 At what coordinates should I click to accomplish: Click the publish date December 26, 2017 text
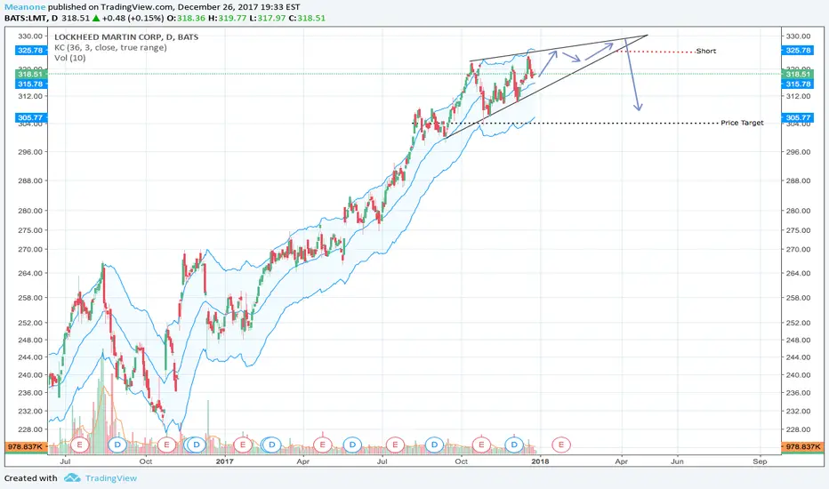coord(216,7)
